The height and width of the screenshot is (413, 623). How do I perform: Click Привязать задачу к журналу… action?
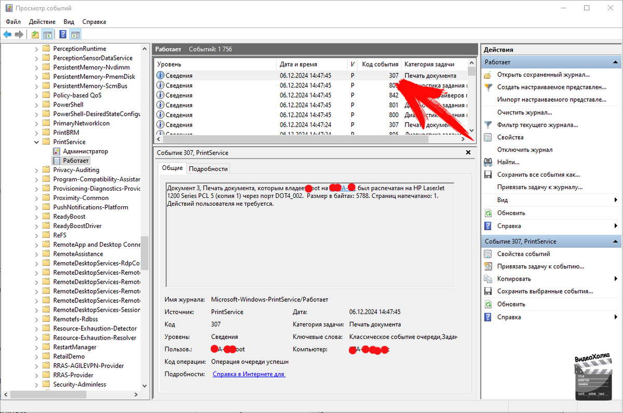[540, 187]
